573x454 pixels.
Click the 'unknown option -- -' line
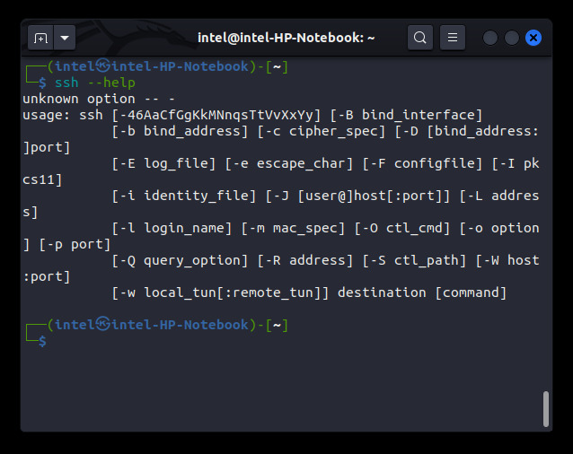99,99
